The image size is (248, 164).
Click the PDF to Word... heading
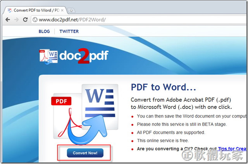coord(164,87)
